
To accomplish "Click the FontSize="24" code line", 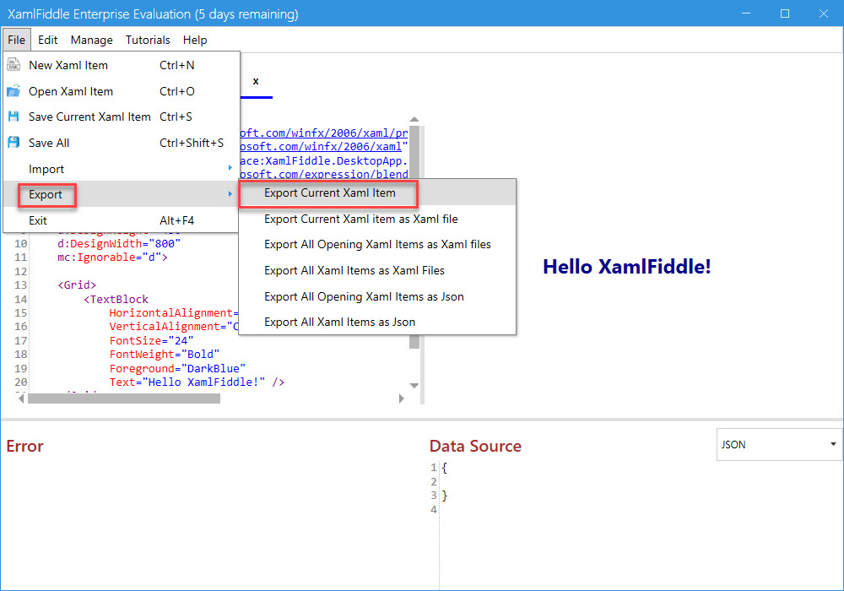I will 151,341.
